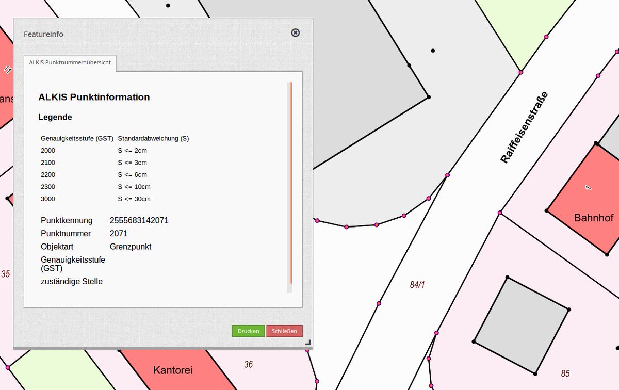The image size is (619, 390).
Task: Click the Punktnummer value 2071
Action: coord(119,234)
